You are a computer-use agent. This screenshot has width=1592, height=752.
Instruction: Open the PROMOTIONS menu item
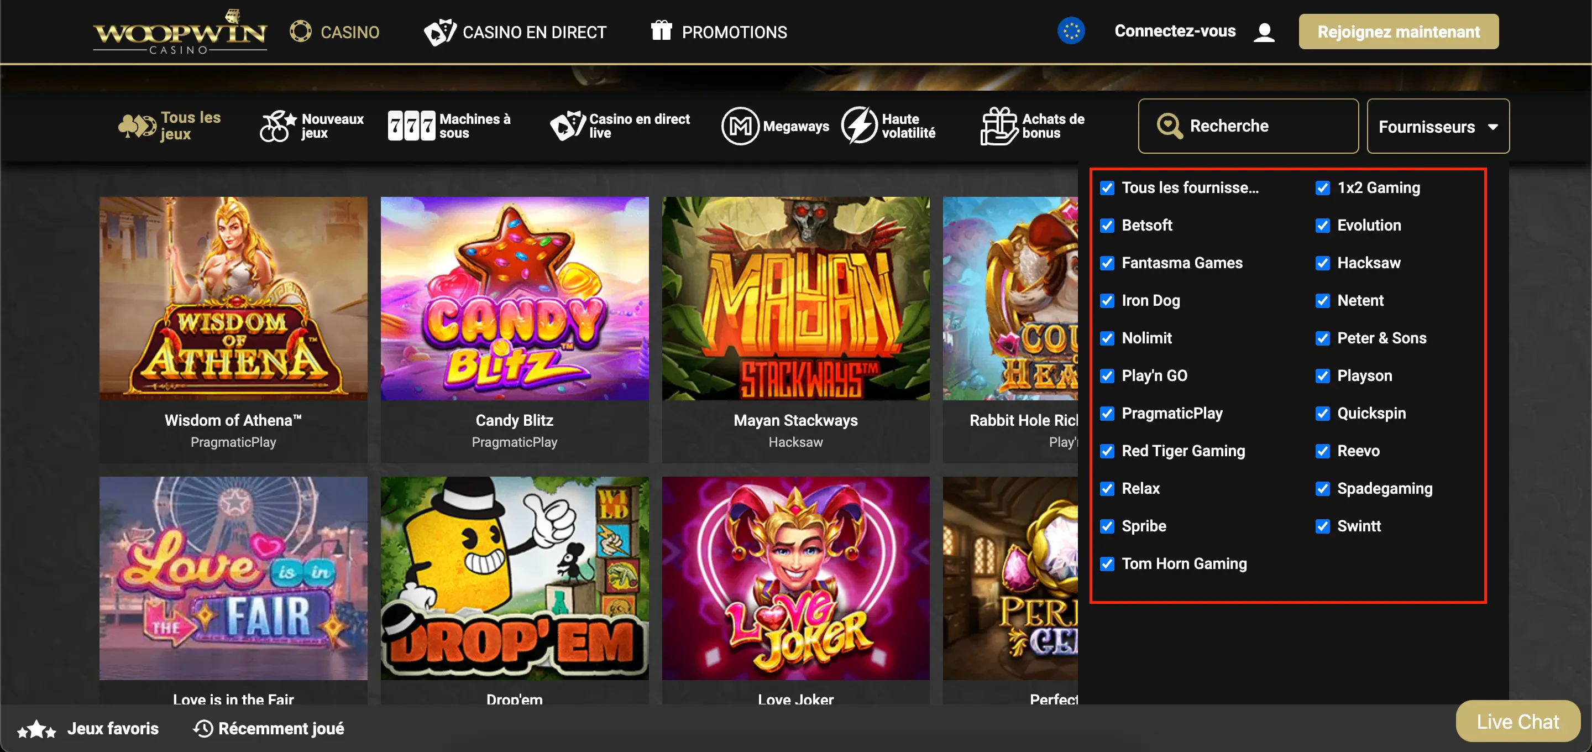(719, 31)
